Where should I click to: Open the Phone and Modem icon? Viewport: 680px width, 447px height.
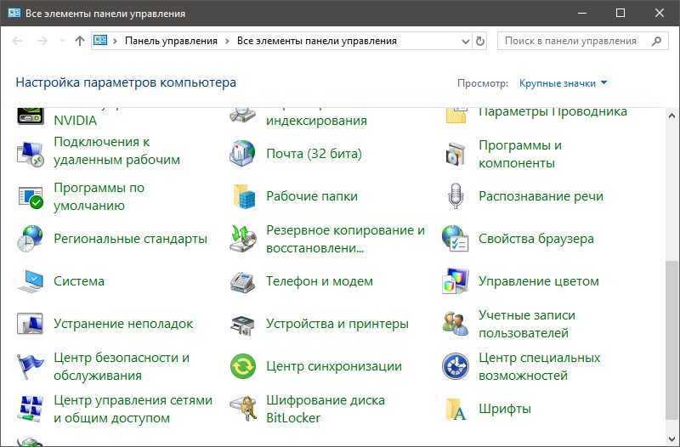[242, 282]
